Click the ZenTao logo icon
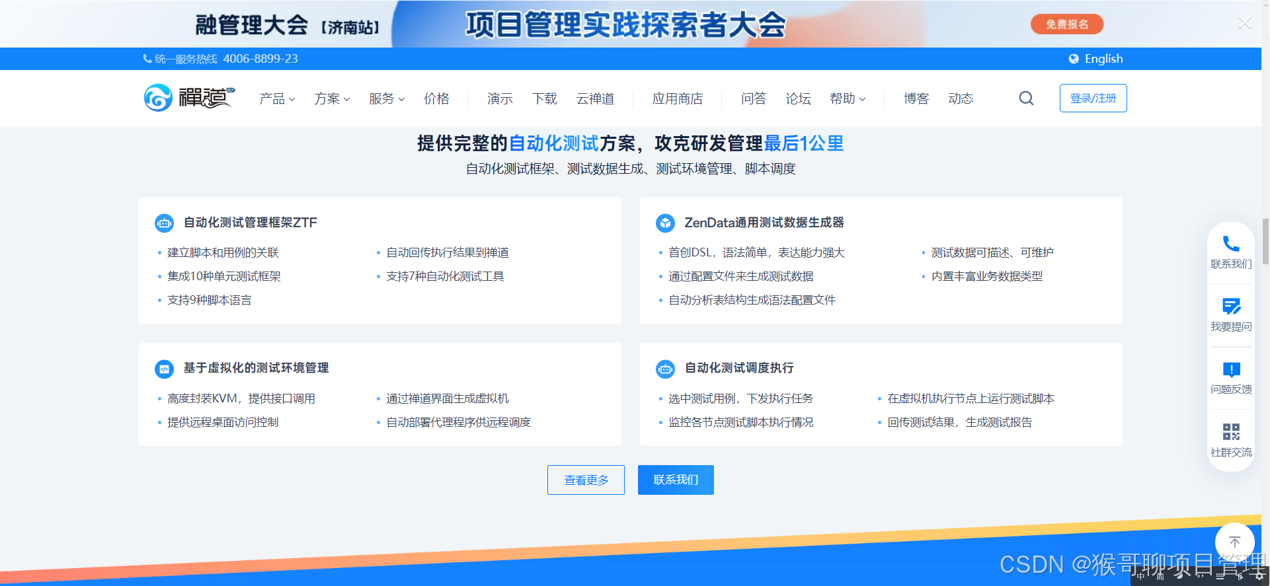The image size is (1270, 586). click(158, 98)
